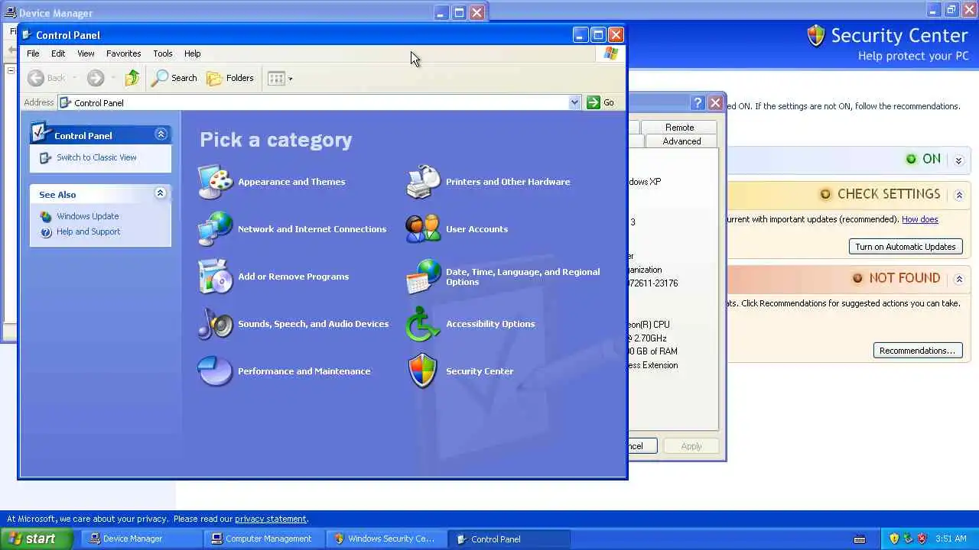Open the Accessibility Options wheelchair icon
Viewport: 979px width, 550px height.
(x=423, y=324)
